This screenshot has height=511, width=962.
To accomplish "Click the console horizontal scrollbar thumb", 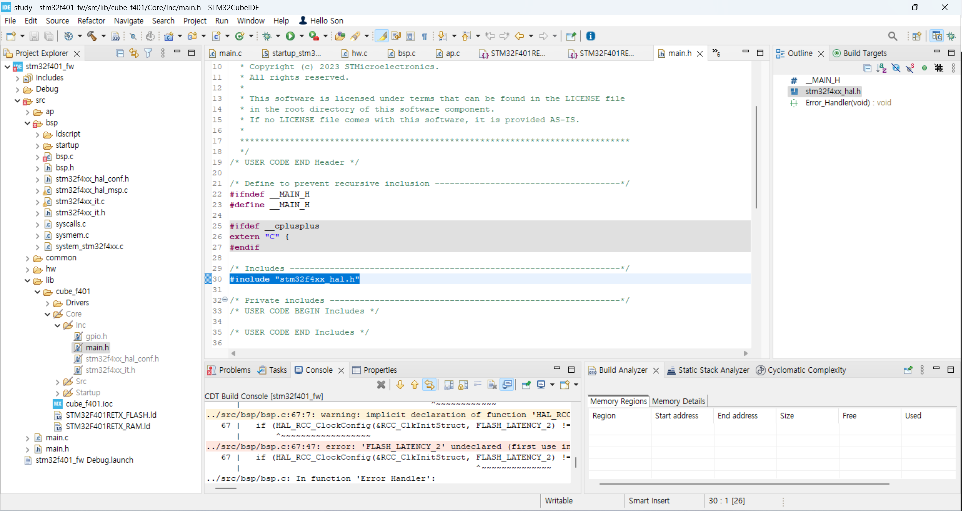I will tap(226, 488).
